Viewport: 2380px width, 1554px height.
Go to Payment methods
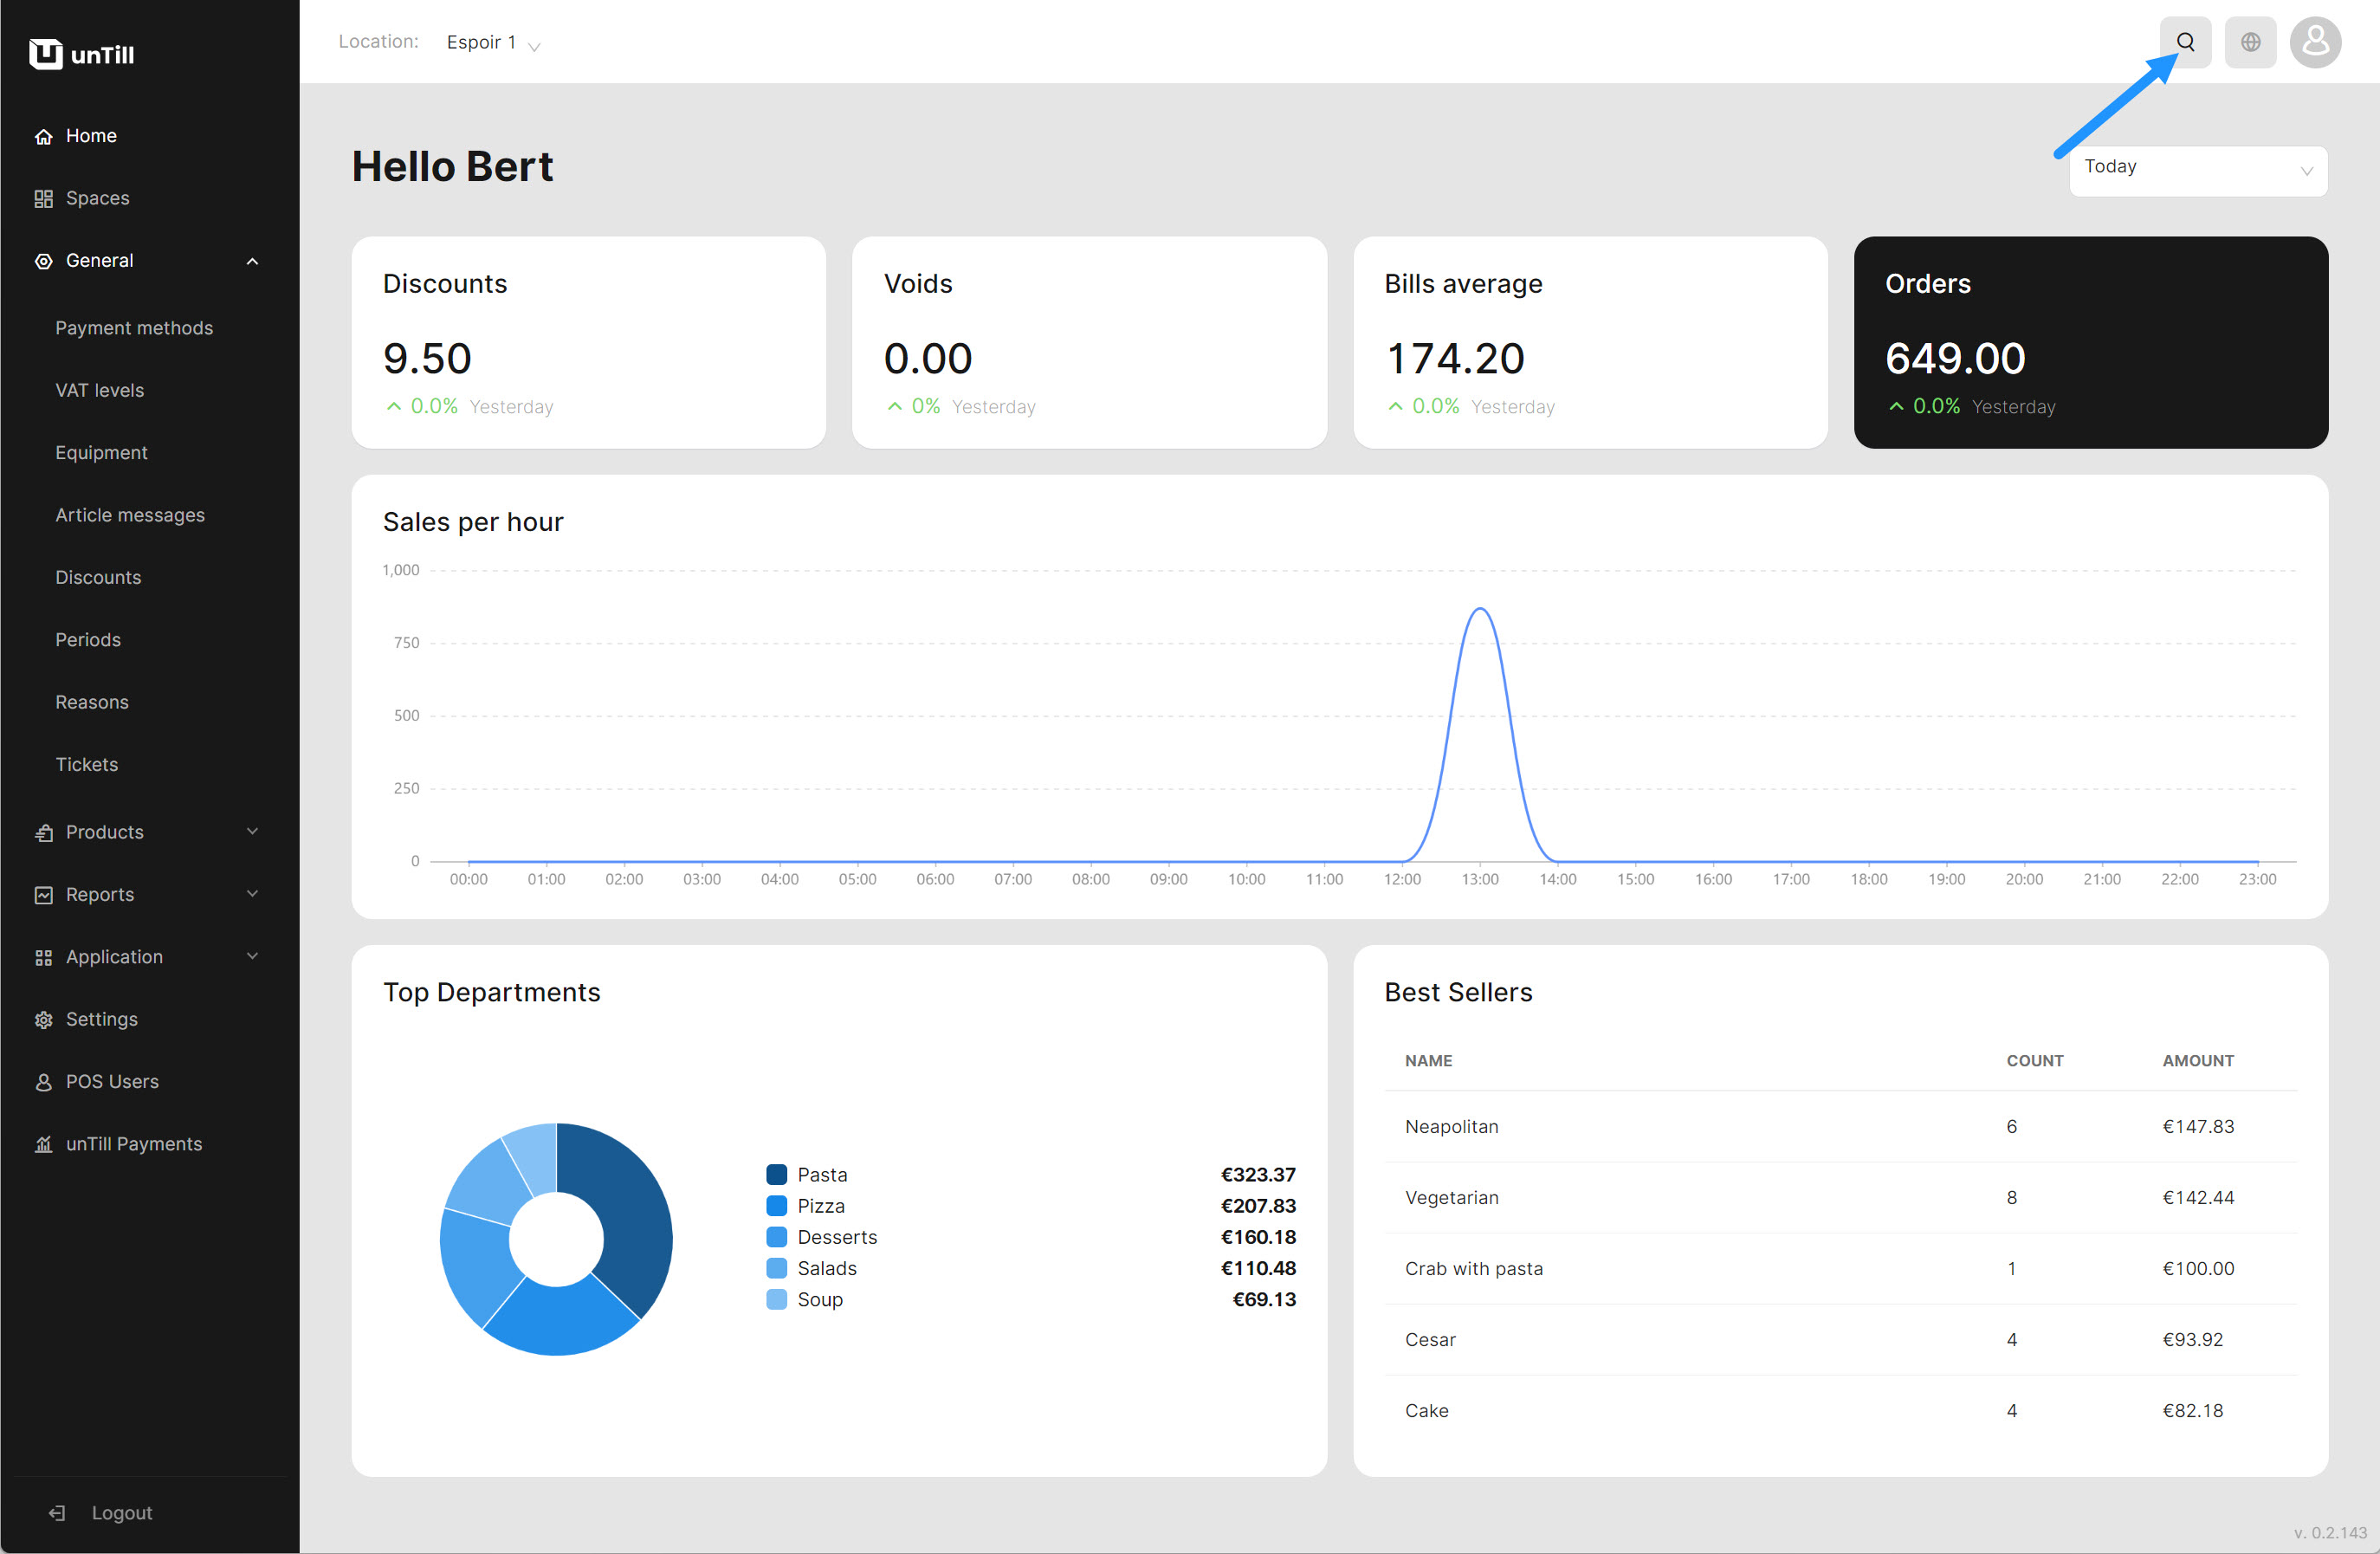134,328
